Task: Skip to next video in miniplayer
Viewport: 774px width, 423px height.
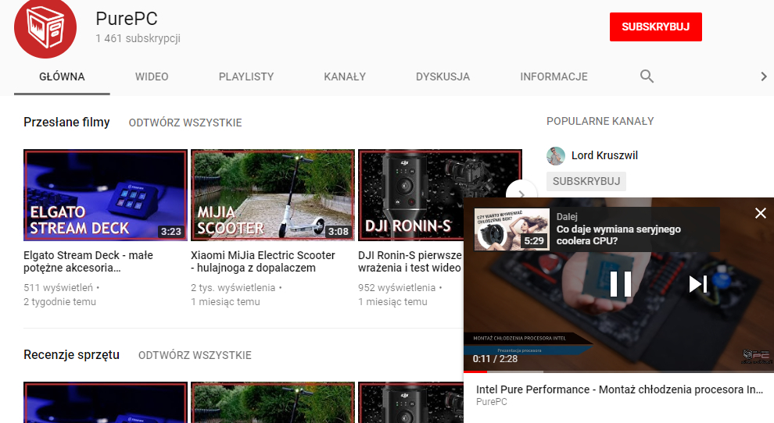Action: point(698,284)
